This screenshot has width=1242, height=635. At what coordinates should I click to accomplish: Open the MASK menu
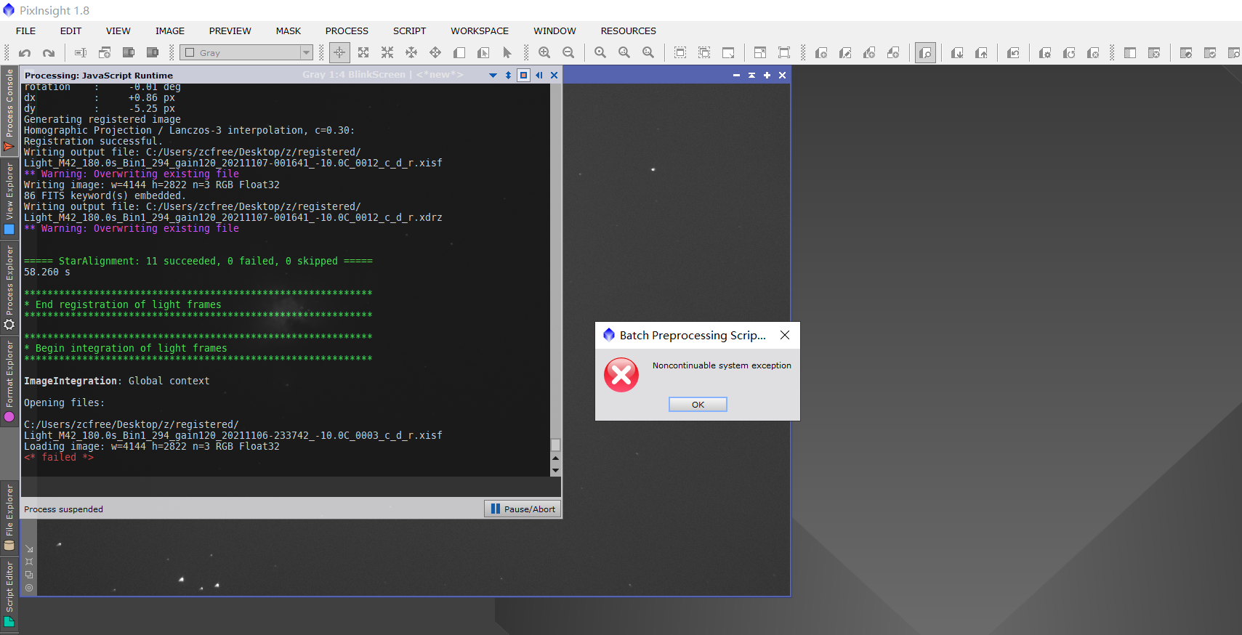coord(288,31)
